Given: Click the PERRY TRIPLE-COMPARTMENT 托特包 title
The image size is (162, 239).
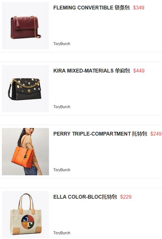Looking at the screenshot, I should pos(100,134).
